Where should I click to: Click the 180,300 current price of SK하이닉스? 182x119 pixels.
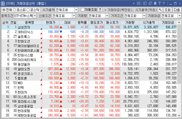[x=53, y=32]
